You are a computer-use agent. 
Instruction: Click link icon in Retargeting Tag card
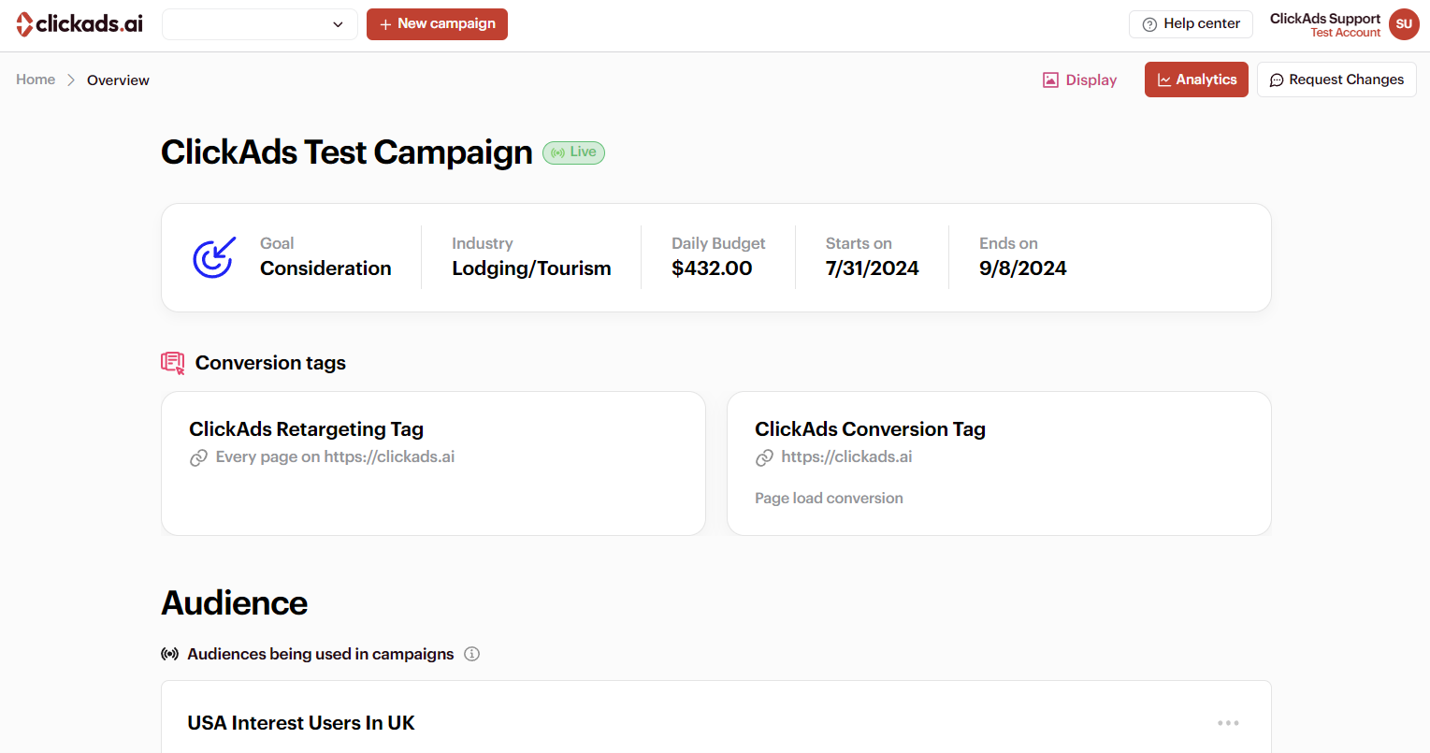[x=198, y=457]
